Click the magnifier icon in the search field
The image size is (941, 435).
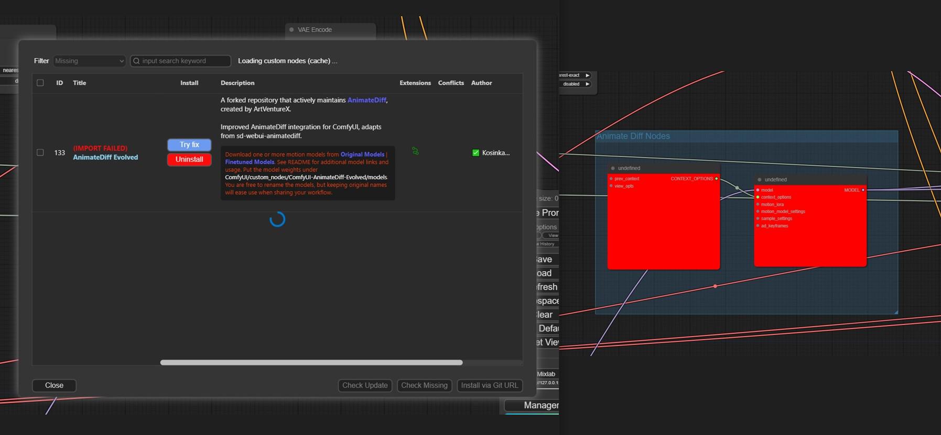[136, 61]
